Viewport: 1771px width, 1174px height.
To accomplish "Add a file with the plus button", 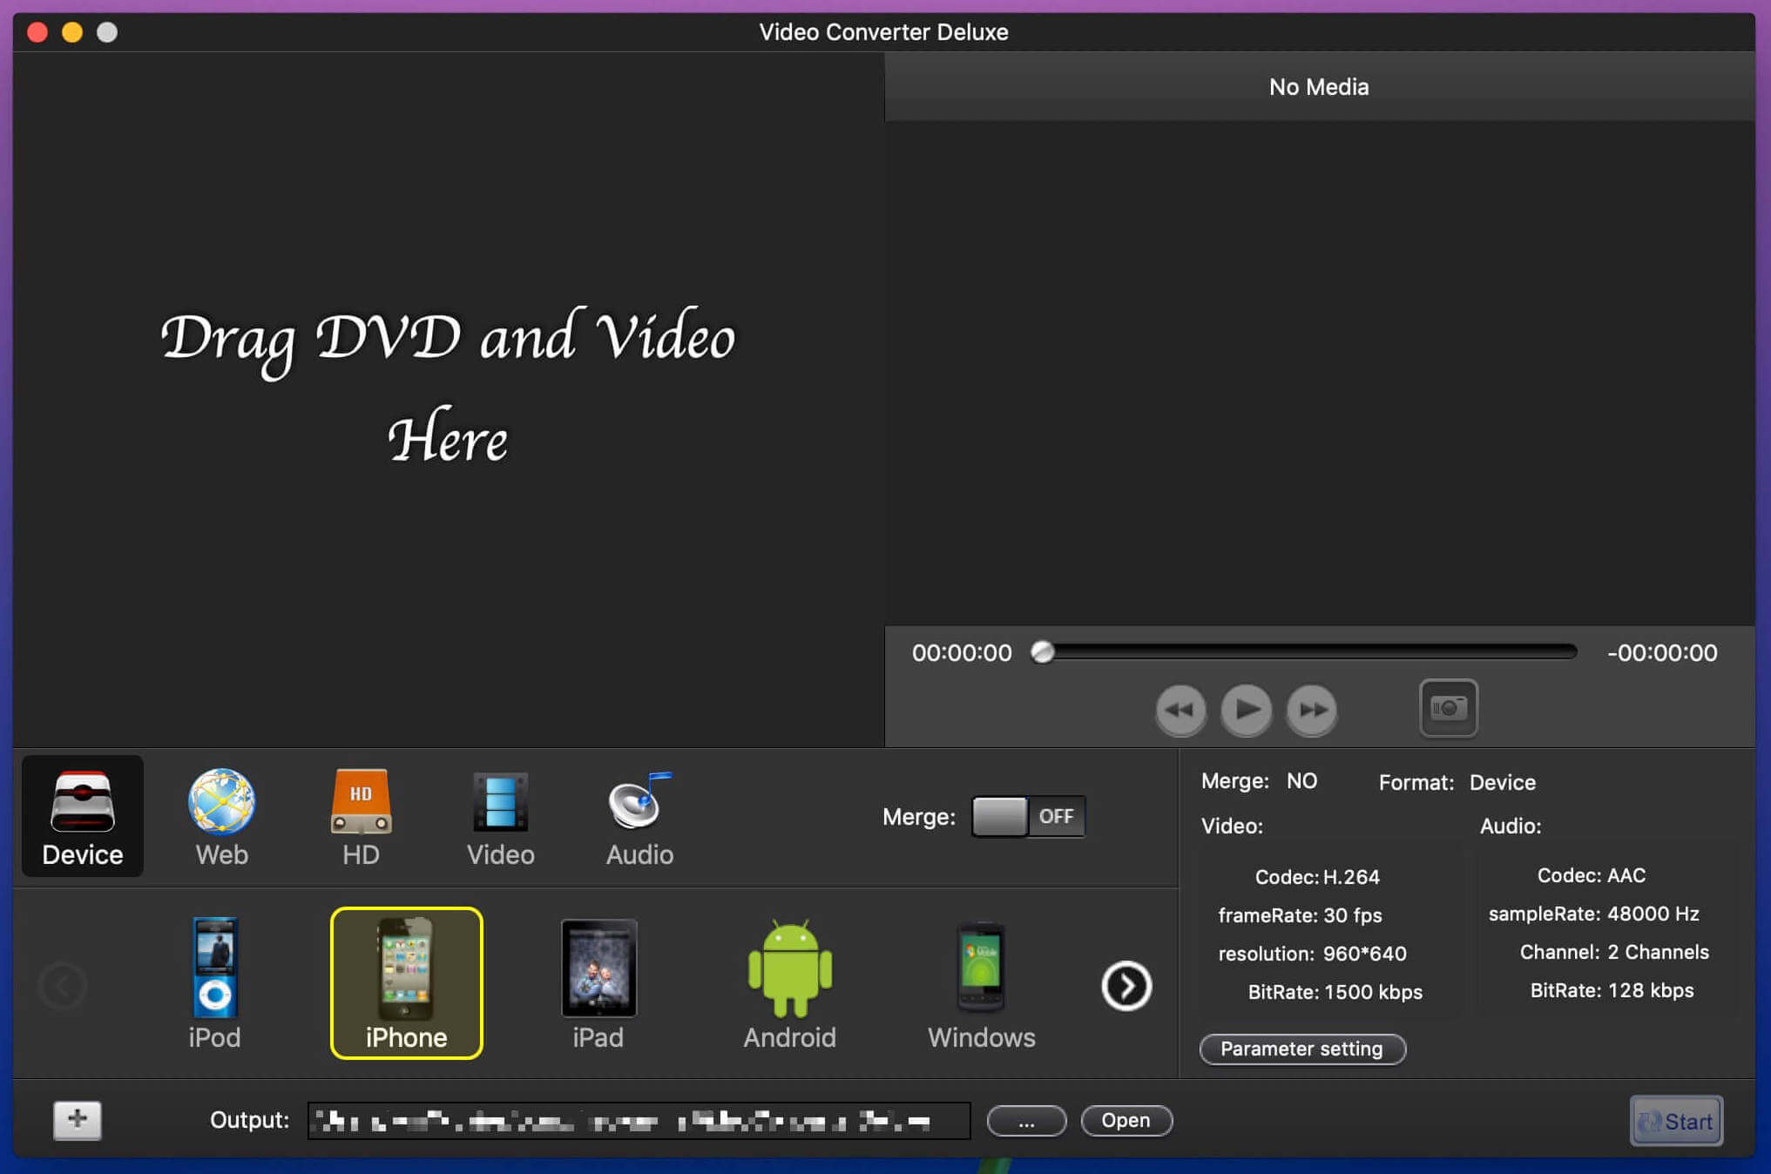I will point(78,1120).
